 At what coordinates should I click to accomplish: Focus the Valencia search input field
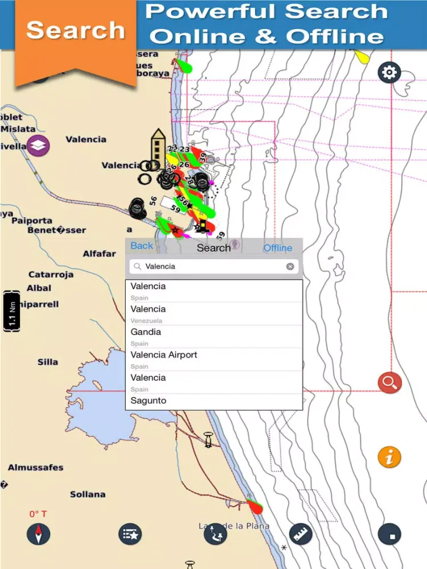[x=214, y=266]
